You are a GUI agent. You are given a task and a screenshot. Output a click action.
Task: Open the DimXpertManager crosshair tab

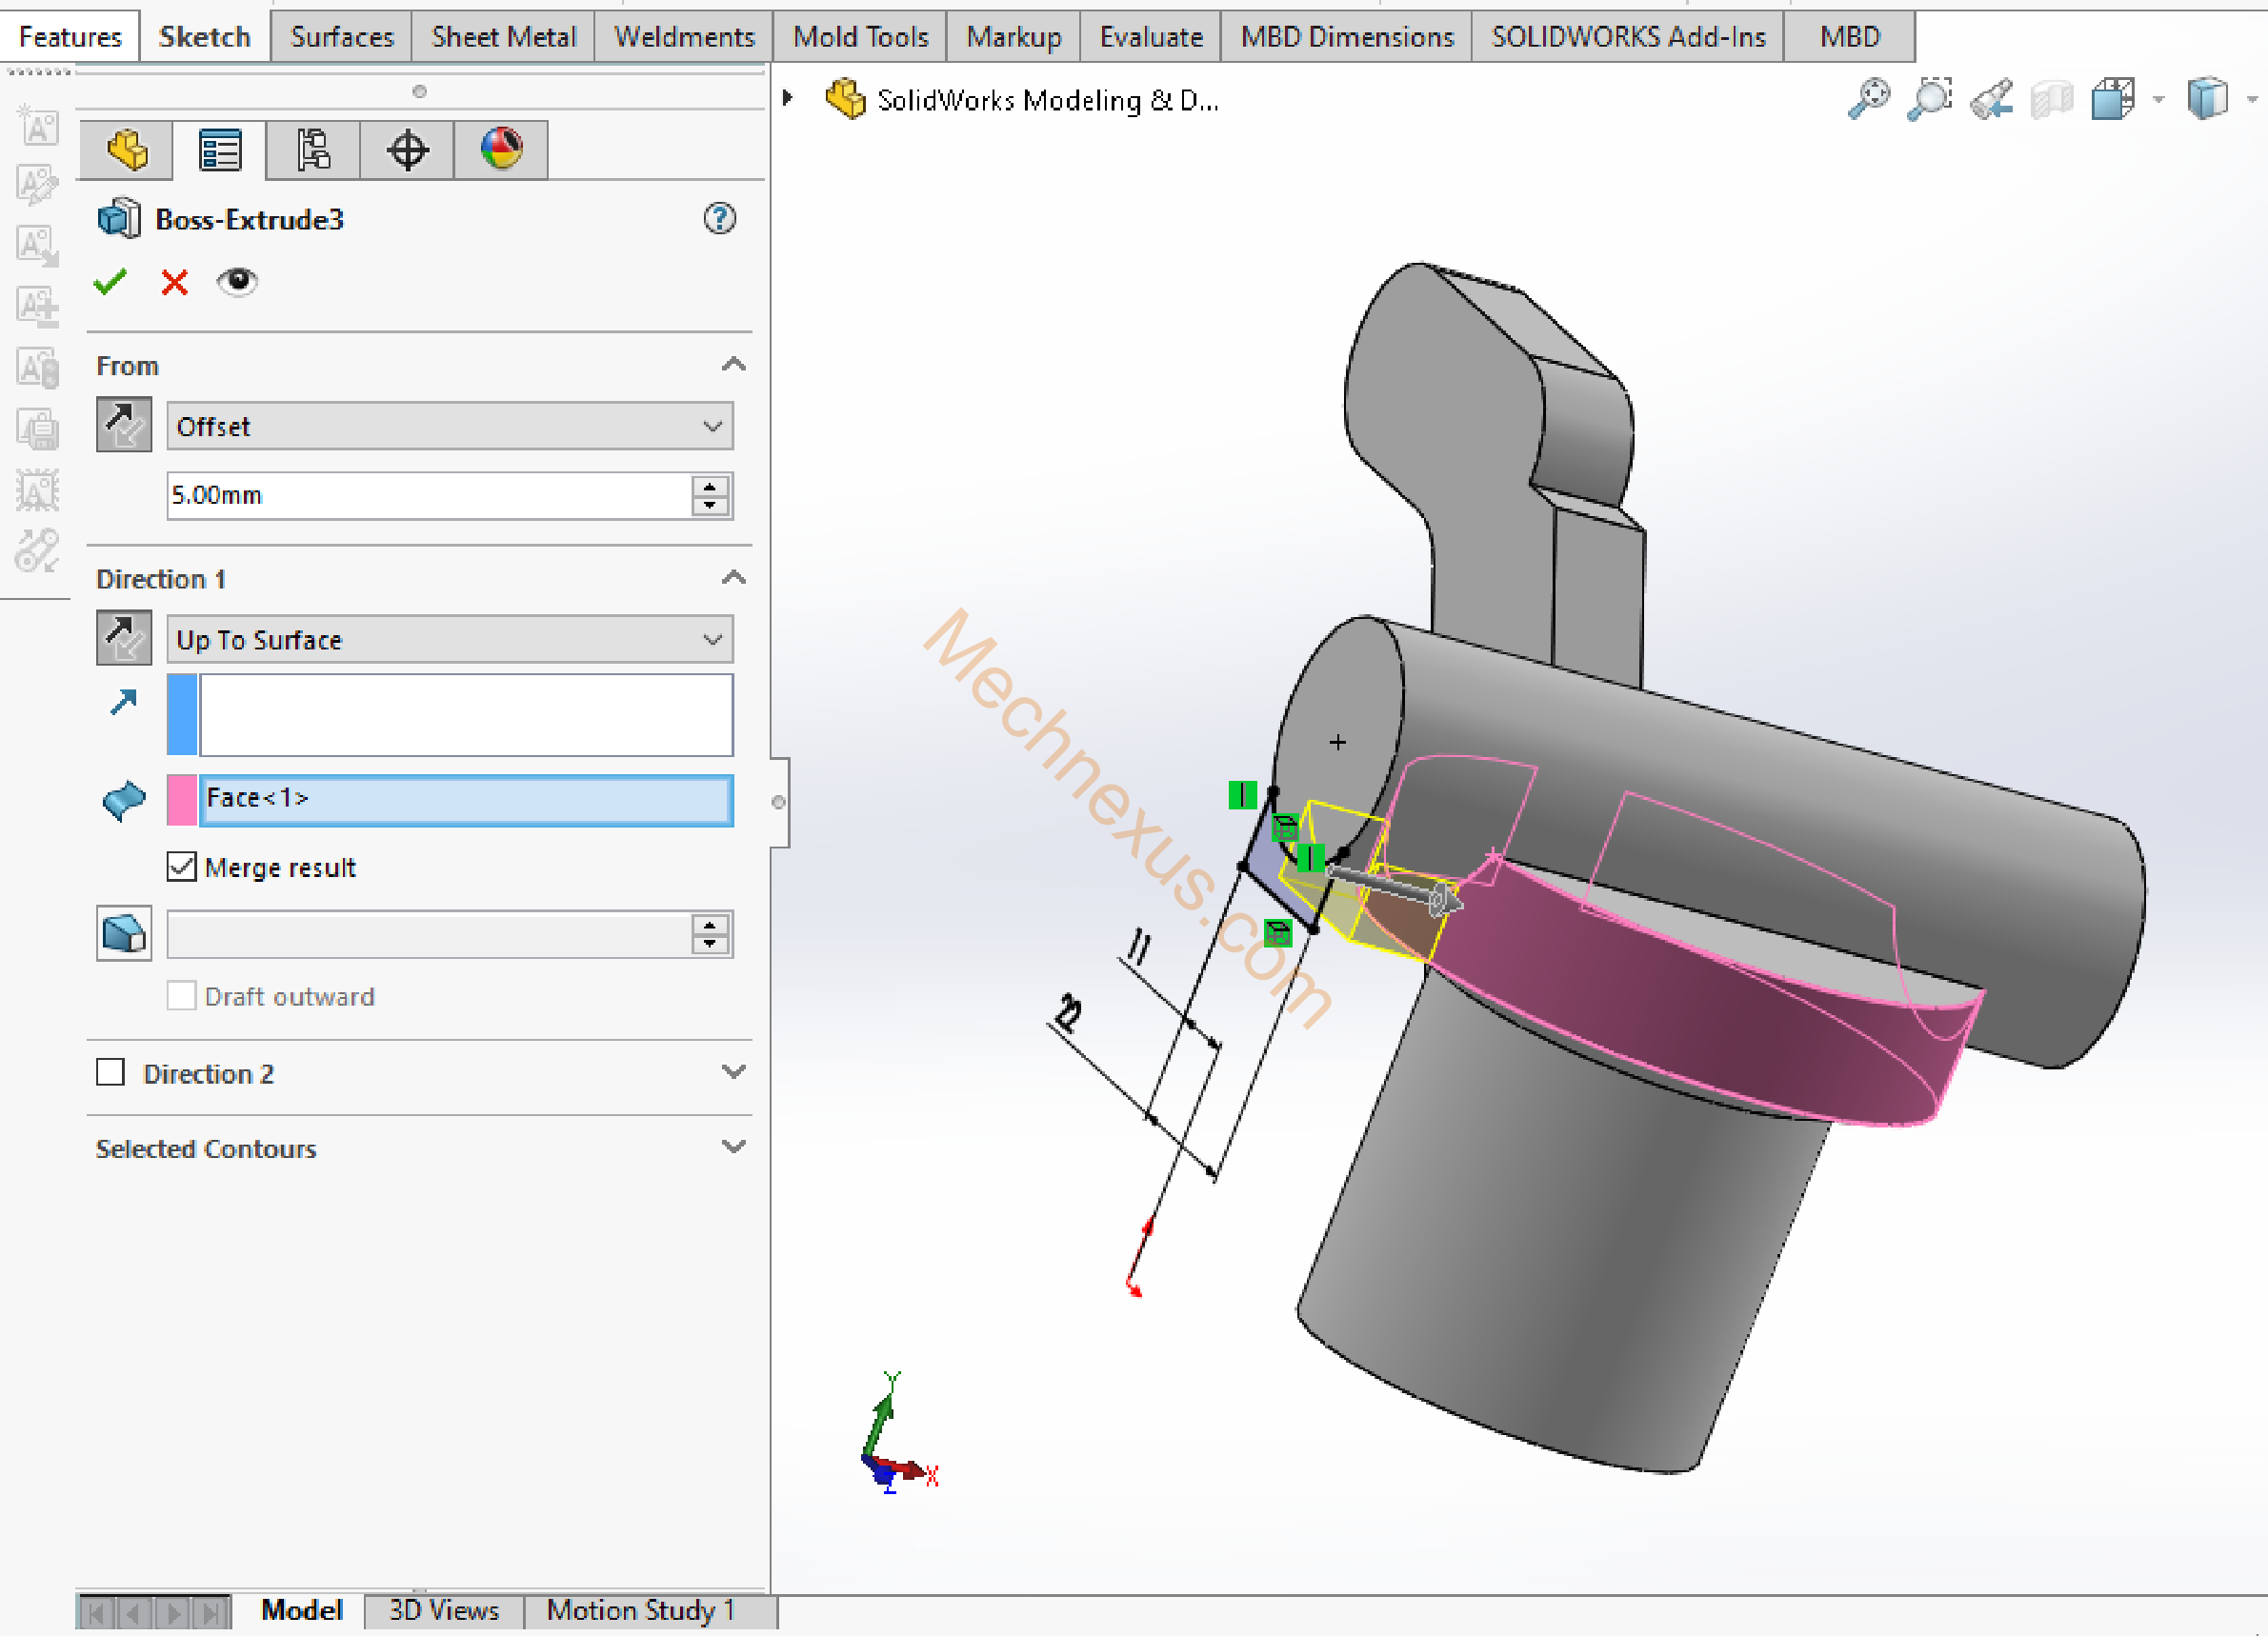click(x=407, y=151)
